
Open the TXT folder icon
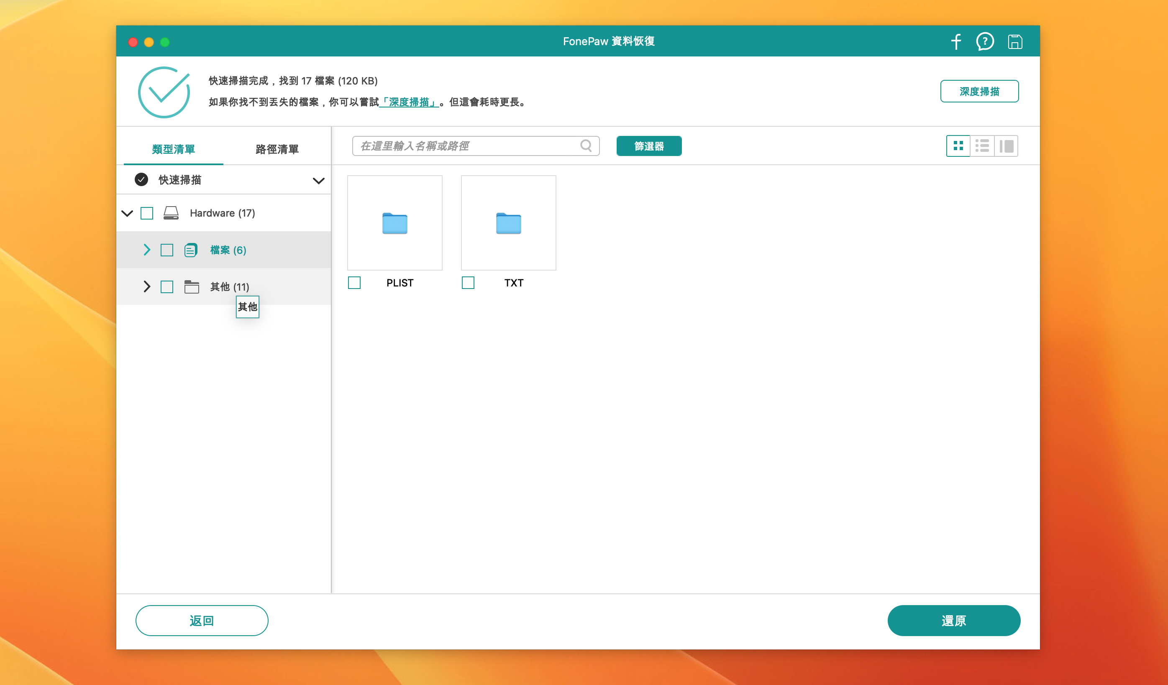point(508,223)
